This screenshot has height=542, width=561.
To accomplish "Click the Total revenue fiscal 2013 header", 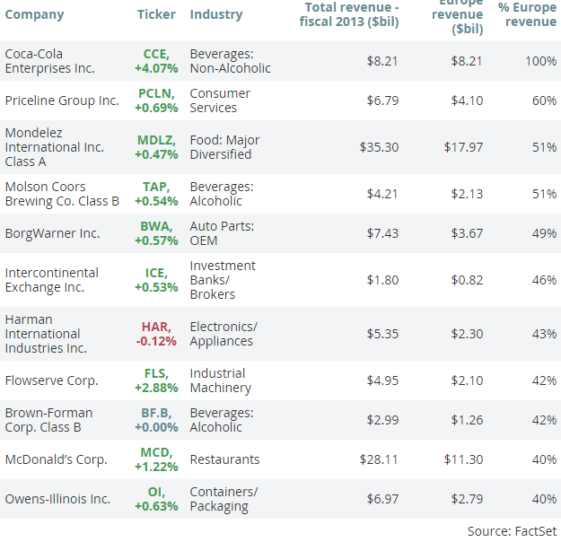I will pyautogui.click(x=349, y=14).
